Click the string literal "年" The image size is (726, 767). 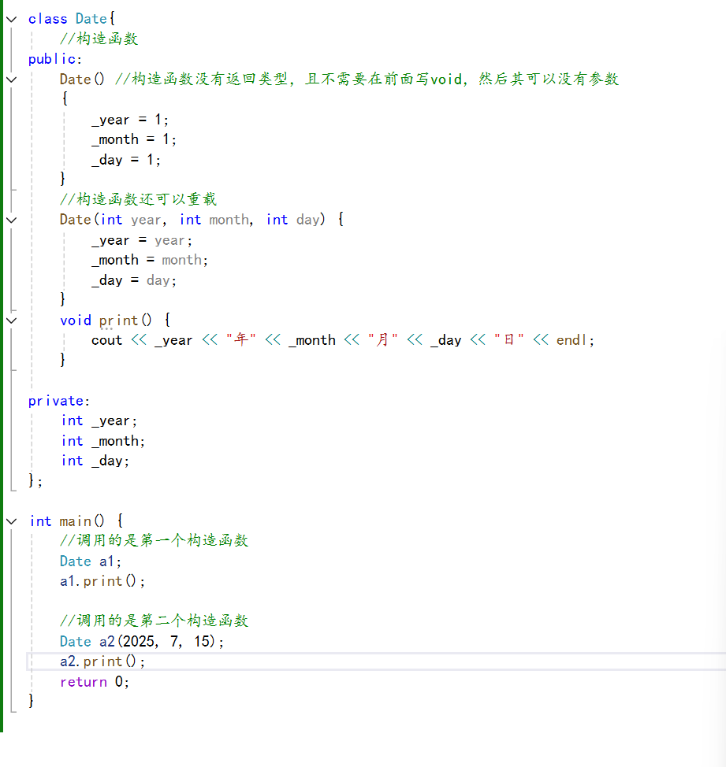241,339
